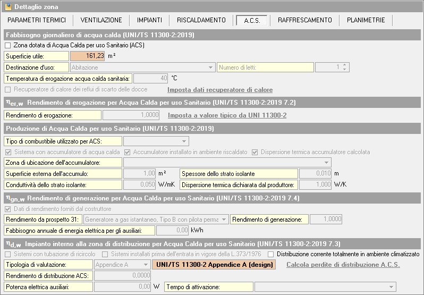The image size is (424, 295).
Task: Click Imposta a valore tipico da UNI 11300-2
Action: point(227,115)
